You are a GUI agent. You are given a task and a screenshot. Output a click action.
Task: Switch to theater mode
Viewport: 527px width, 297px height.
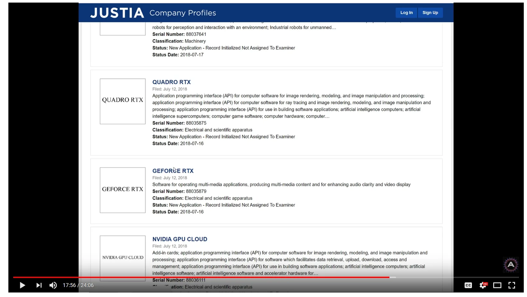pyautogui.click(x=497, y=285)
